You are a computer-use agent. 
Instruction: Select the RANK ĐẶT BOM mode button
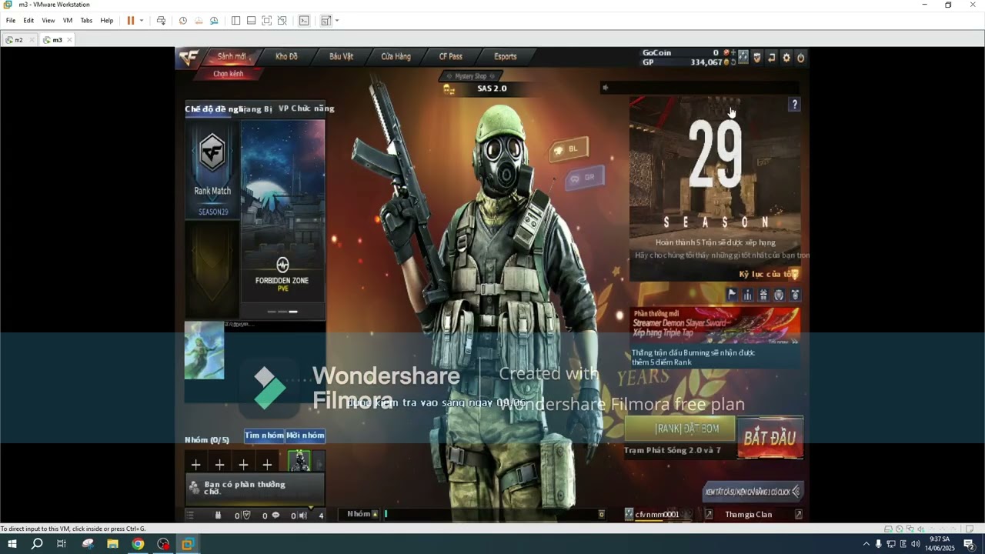(x=680, y=429)
